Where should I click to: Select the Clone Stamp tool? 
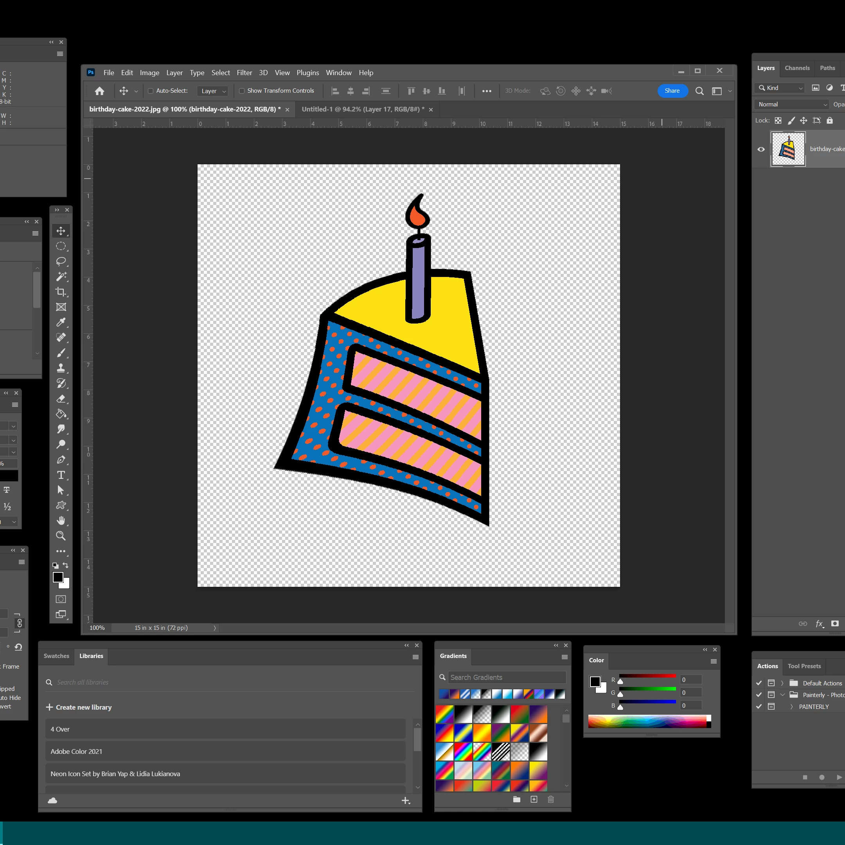(x=61, y=368)
